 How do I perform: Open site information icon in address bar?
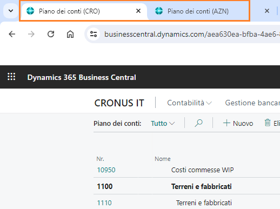[94, 34]
